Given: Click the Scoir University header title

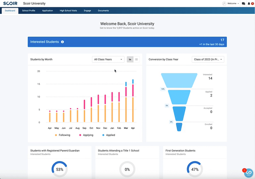Looking at the screenshot, I should tap(34, 3).
